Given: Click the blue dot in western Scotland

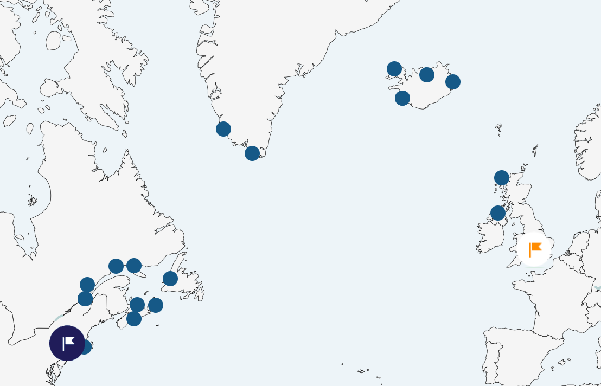Looking at the screenshot, I should tap(502, 178).
